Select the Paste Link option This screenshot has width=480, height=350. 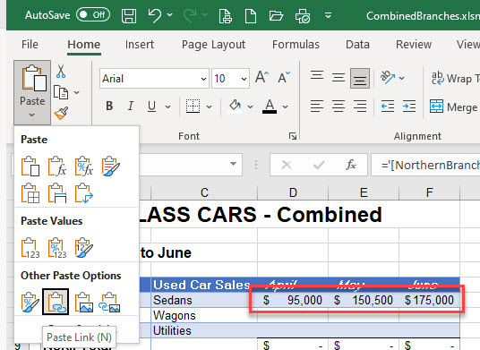[56, 302]
